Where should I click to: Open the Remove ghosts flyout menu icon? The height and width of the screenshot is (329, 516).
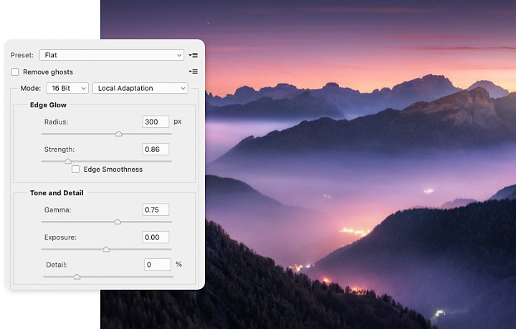[x=193, y=72]
